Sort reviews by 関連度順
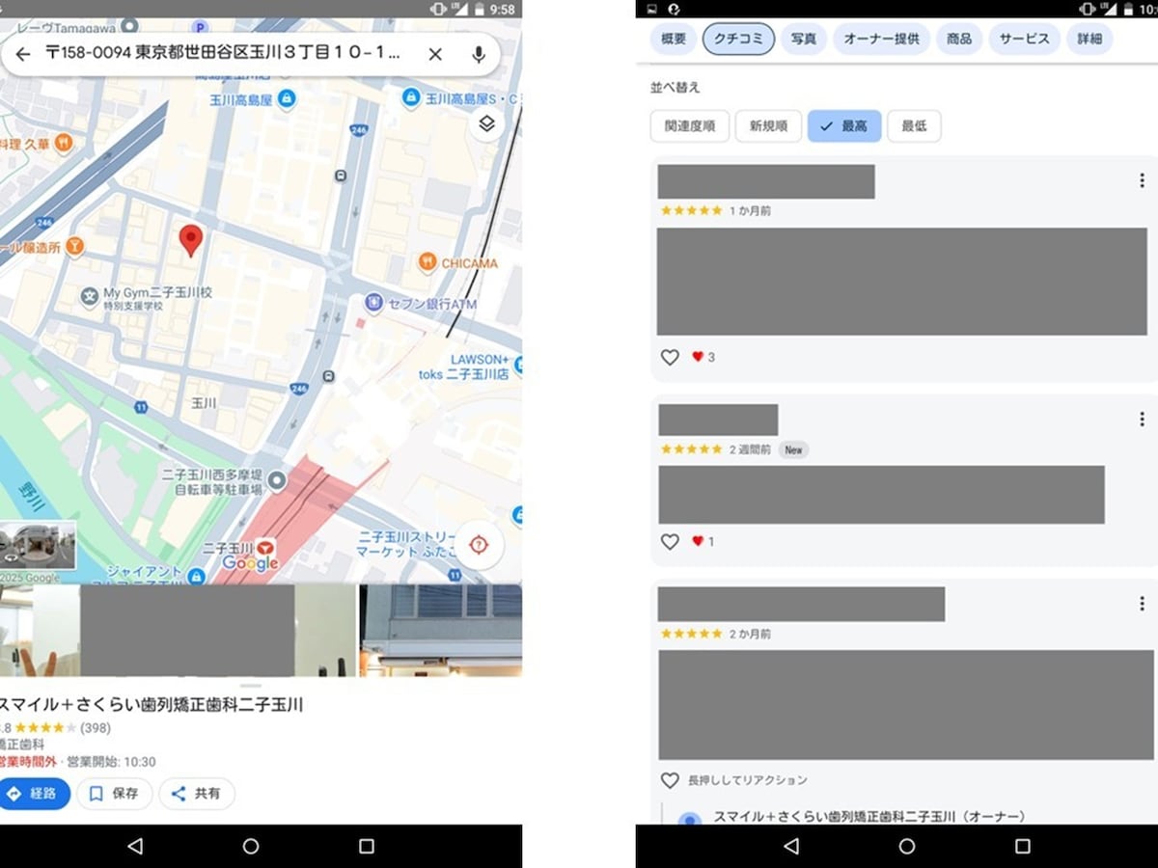 (x=689, y=126)
